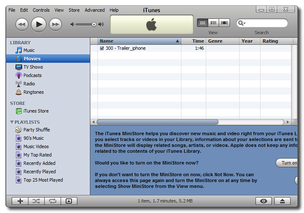Click the scroll left arrow
304x213 pixels.
coord(93,122)
